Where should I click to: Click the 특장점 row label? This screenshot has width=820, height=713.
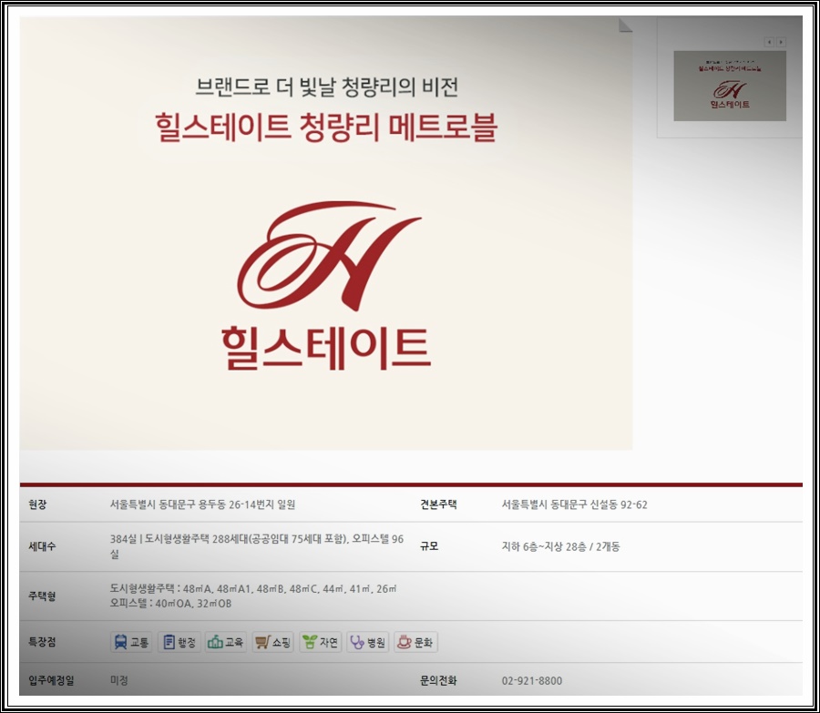[42, 642]
